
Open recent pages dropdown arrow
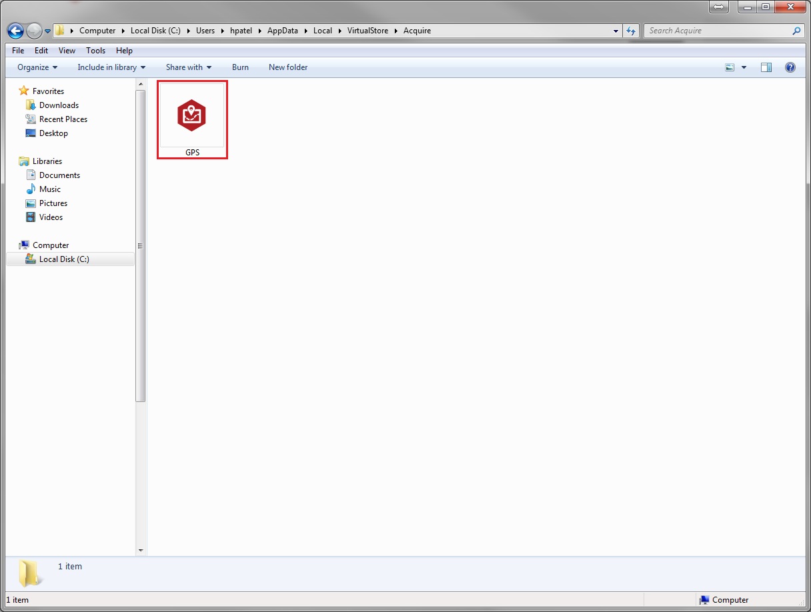[x=47, y=31]
